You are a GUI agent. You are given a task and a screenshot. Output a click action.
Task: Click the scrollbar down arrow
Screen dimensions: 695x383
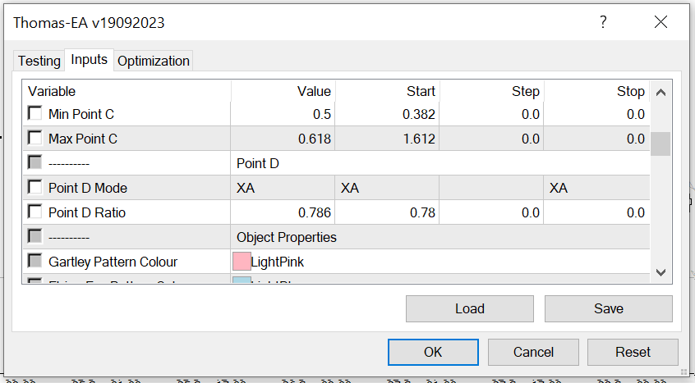pos(660,272)
